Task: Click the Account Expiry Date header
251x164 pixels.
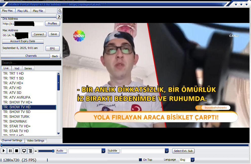Action: tap(23, 41)
